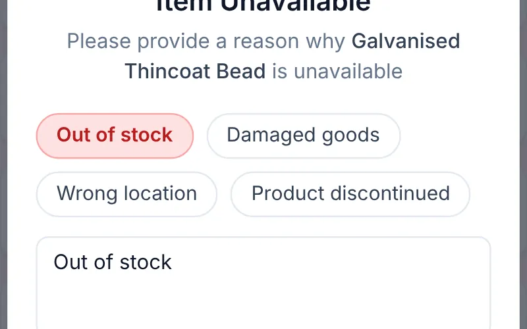Click the Item Unavailable dialog heading
This screenshot has height=329, width=527.
263,5
